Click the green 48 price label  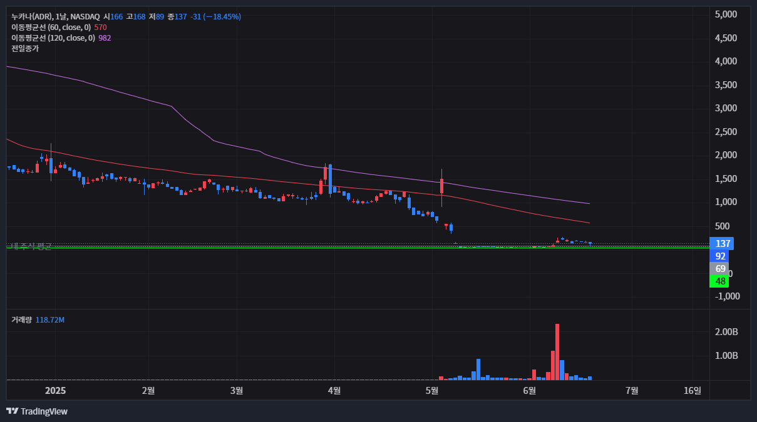[720, 281]
